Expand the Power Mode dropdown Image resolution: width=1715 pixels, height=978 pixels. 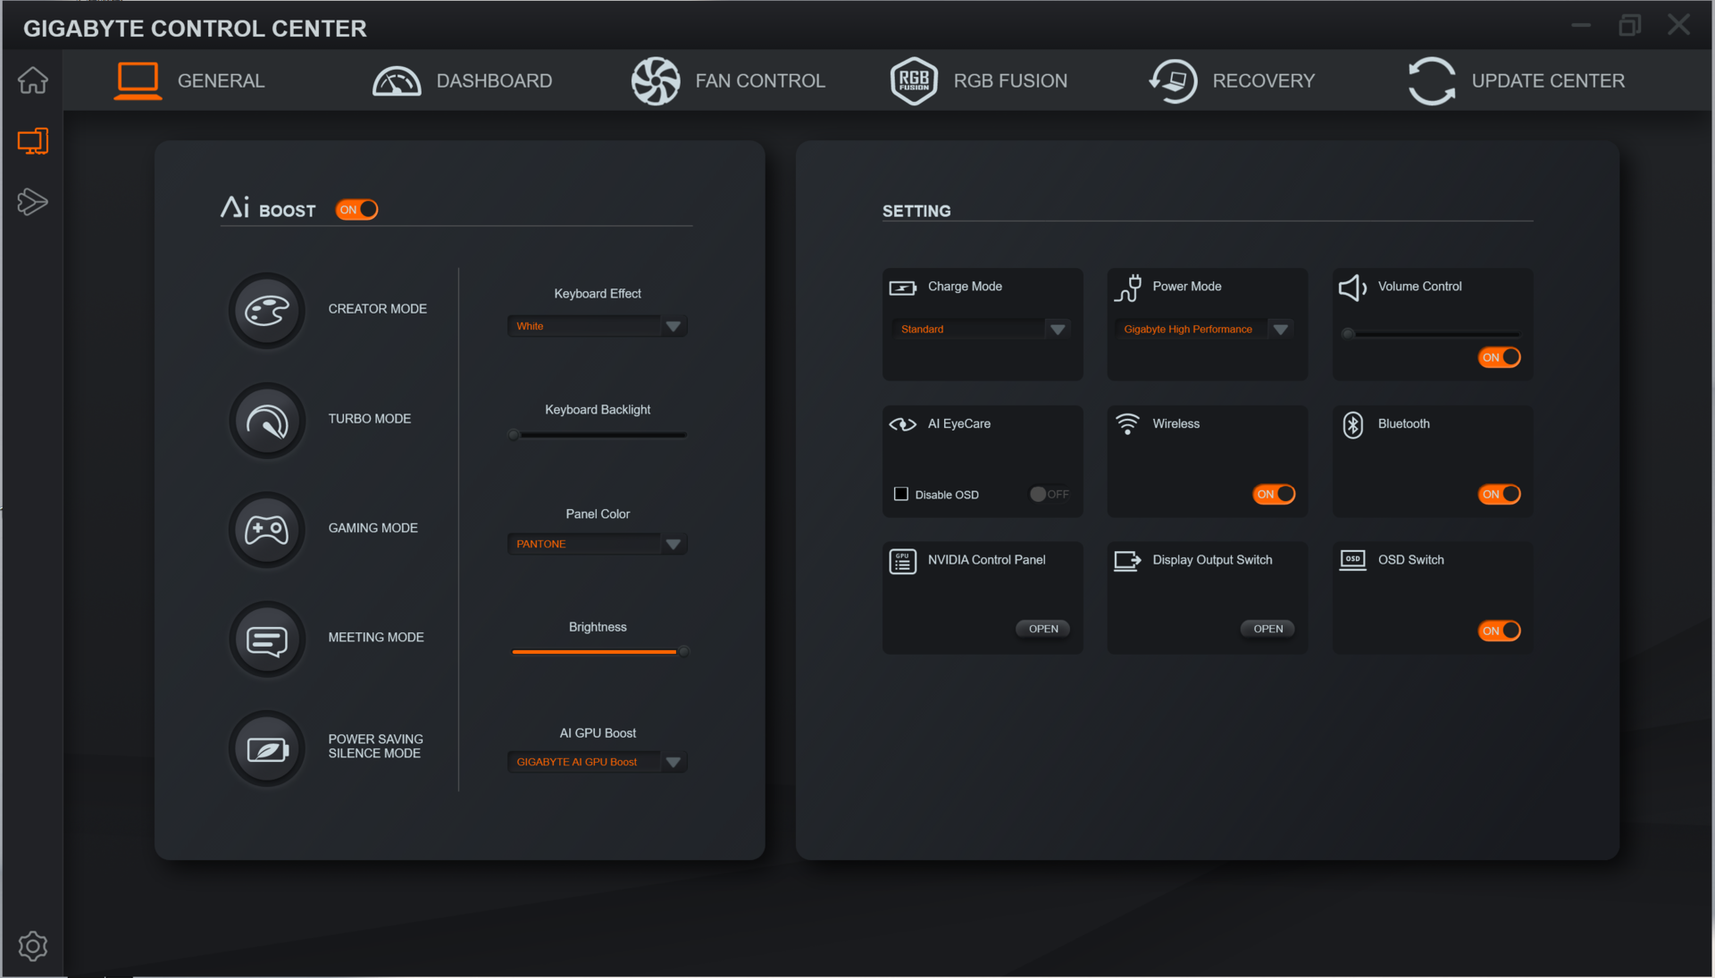pyautogui.click(x=1280, y=330)
